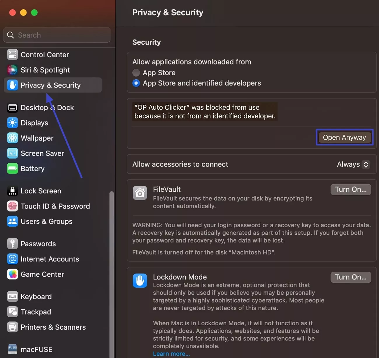
Task: Go to Lock Screen settings label
Action: (41, 191)
